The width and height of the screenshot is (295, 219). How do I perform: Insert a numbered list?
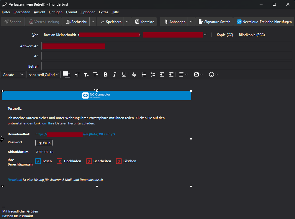[153, 74]
